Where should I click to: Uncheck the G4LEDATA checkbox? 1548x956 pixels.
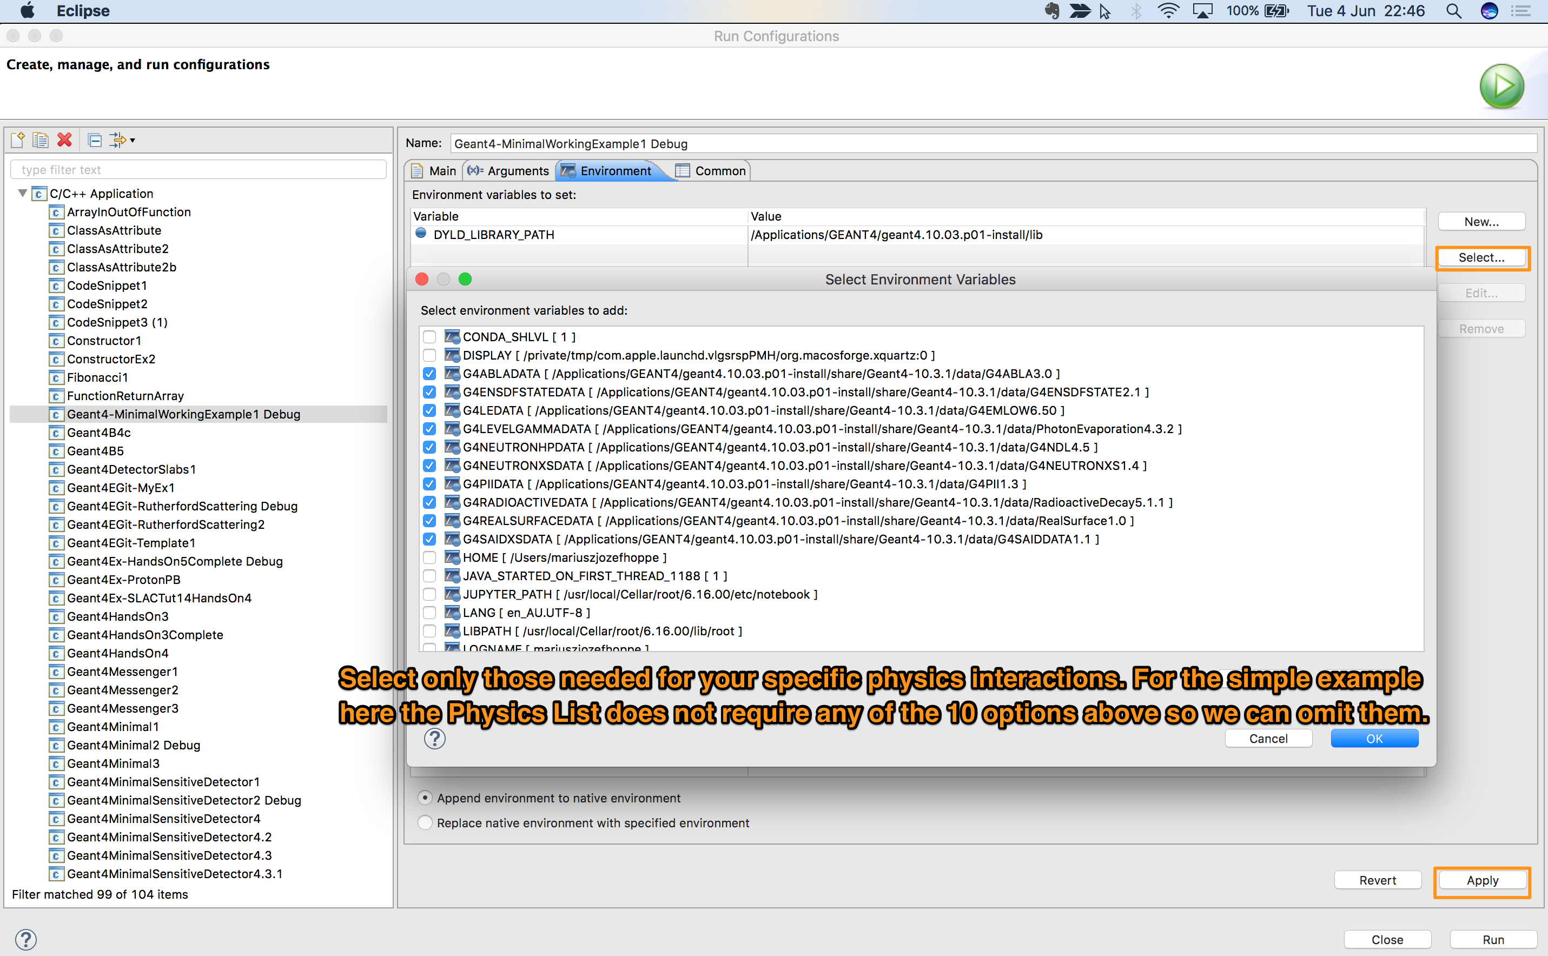tap(429, 410)
